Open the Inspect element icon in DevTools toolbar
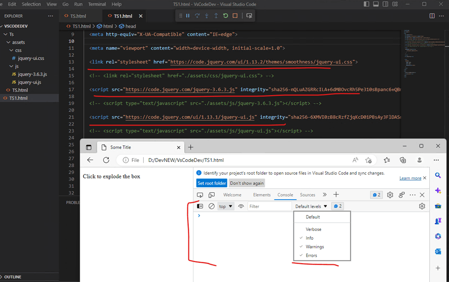The image size is (449, 282). [x=199, y=195]
